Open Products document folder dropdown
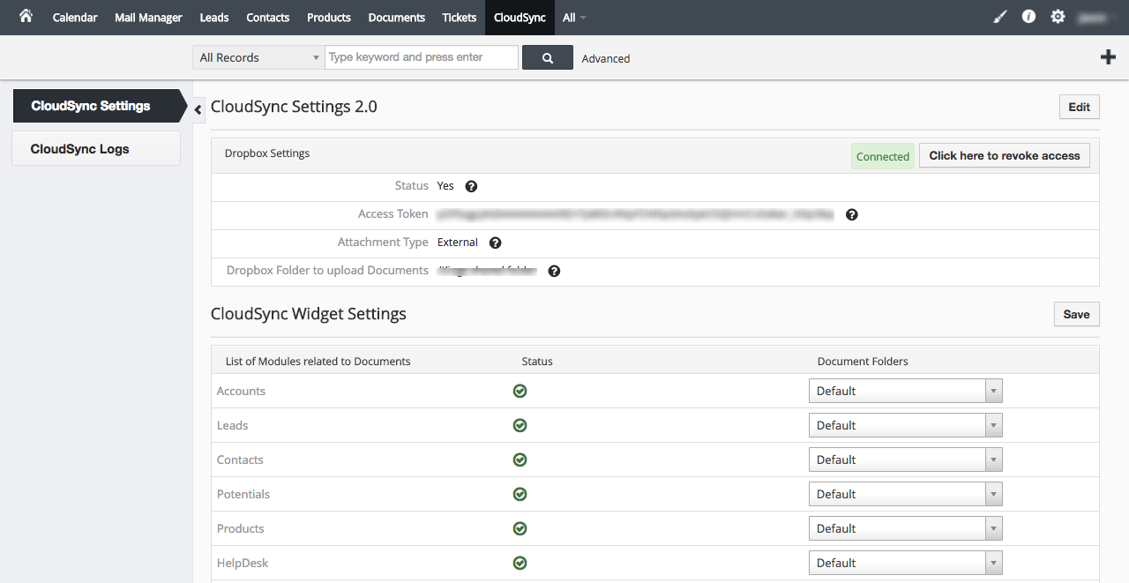Viewport: 1129px width, 583px height. pos(905,528)
